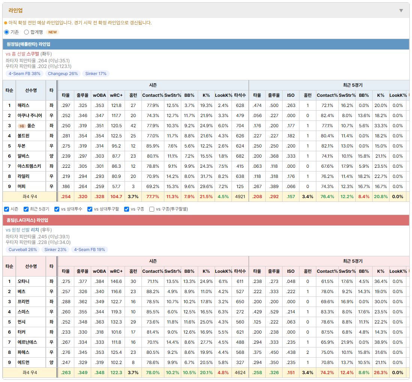Click the NEW badge next to 합계행
Screen dimensions: 412x382
click(53, 32)
